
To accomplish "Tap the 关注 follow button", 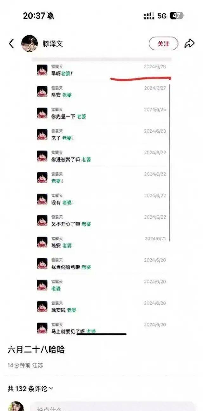I will [163, 44].
